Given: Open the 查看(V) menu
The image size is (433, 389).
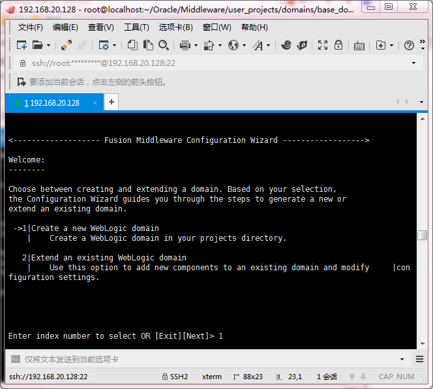Looking at the screenshot, I should coord(101,27).
